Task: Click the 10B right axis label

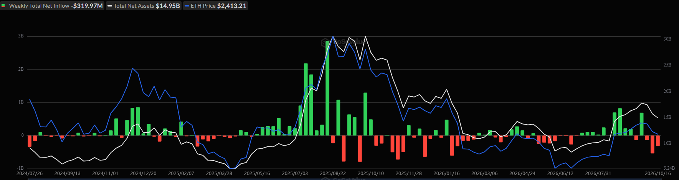Action: [667, 143]
